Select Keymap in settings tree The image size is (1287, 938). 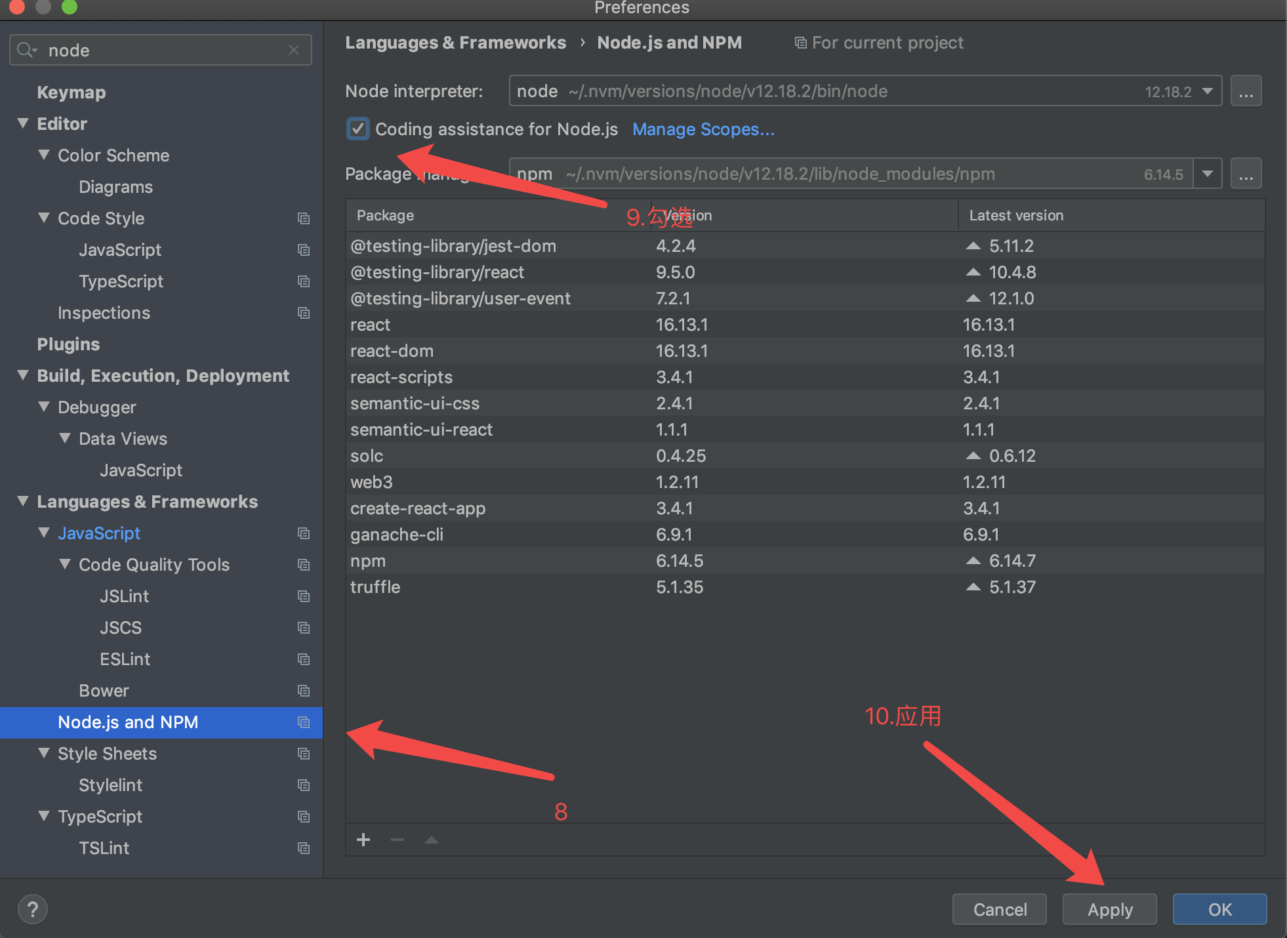click(x=71, y=92)
